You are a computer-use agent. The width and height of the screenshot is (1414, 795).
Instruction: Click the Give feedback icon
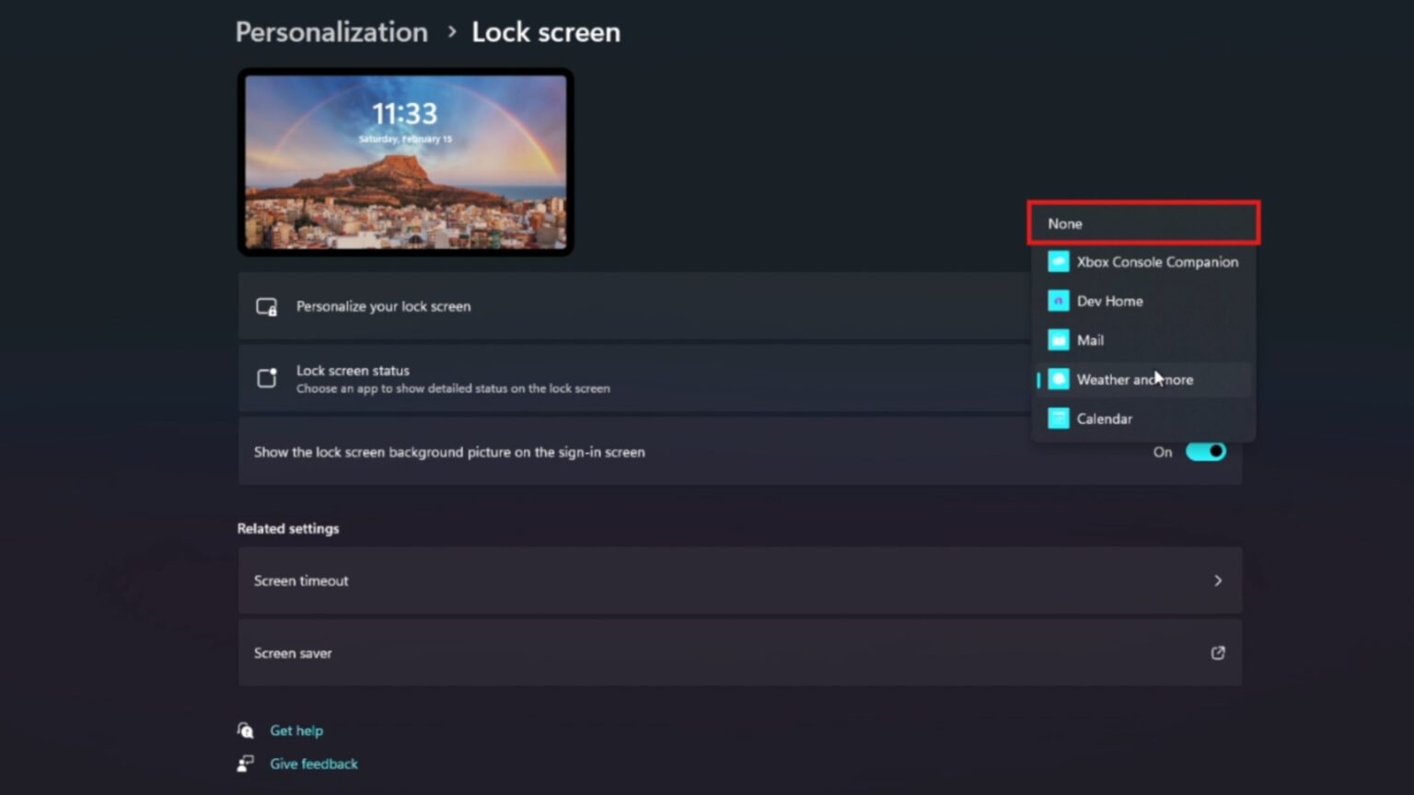[x=245, y=763]
